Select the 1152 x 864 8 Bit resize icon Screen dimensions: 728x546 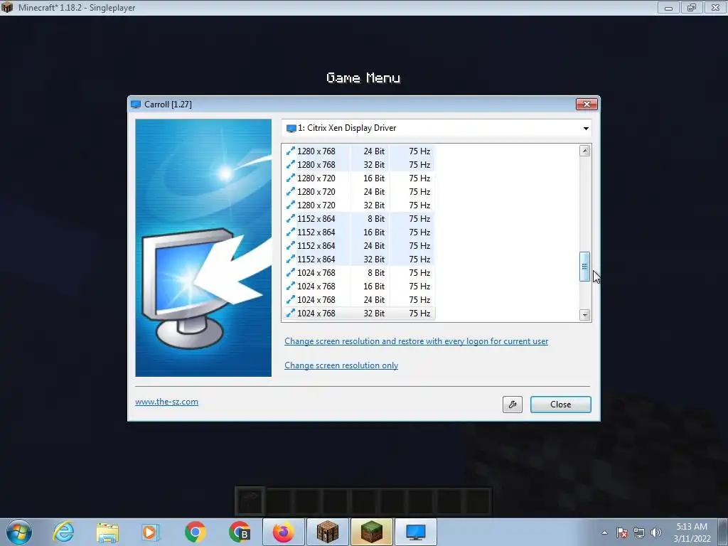tap(290, 218)
